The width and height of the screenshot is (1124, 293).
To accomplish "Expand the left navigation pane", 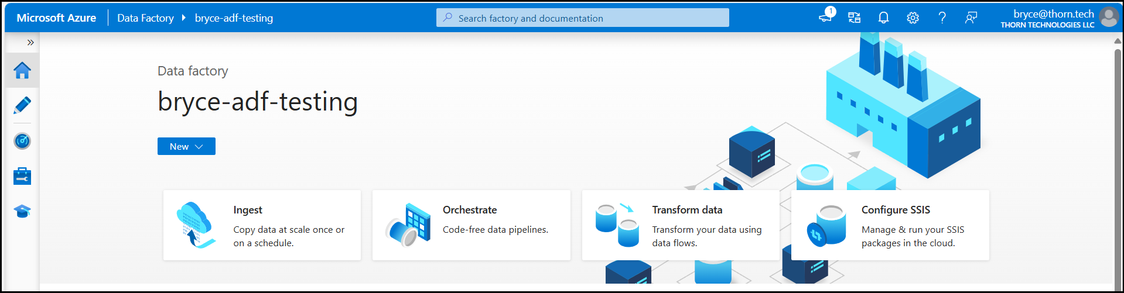I will point(30,43).
